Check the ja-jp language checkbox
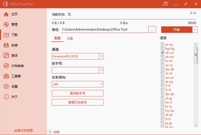 tap(163, 123)
